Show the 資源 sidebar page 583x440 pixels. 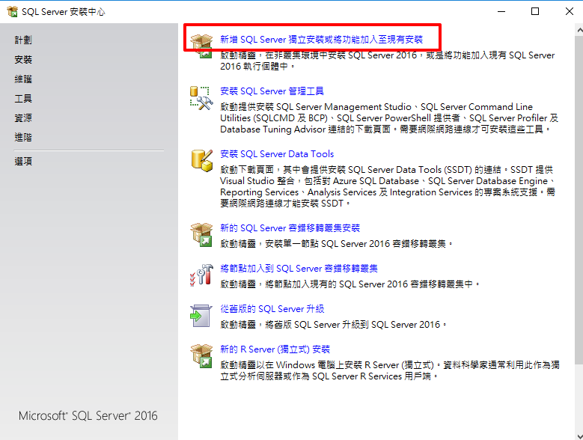[23, 117]
